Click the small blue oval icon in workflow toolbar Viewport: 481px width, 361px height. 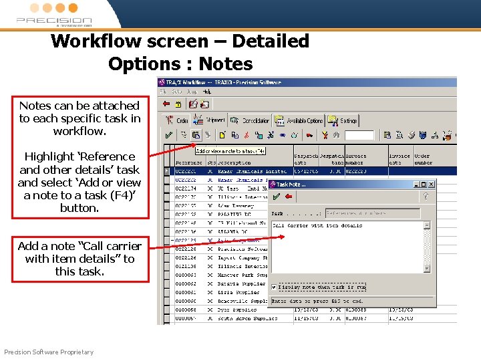(x=283, y=135)
